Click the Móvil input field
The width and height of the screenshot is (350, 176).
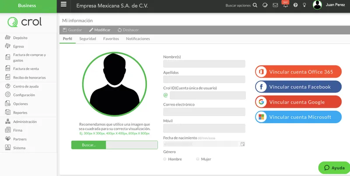coord(204,128)
